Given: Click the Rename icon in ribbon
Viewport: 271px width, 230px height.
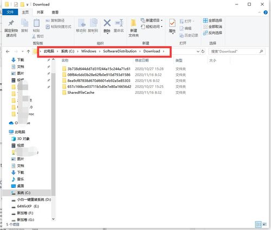Looking at the screenshot, I should pos(119,23).
